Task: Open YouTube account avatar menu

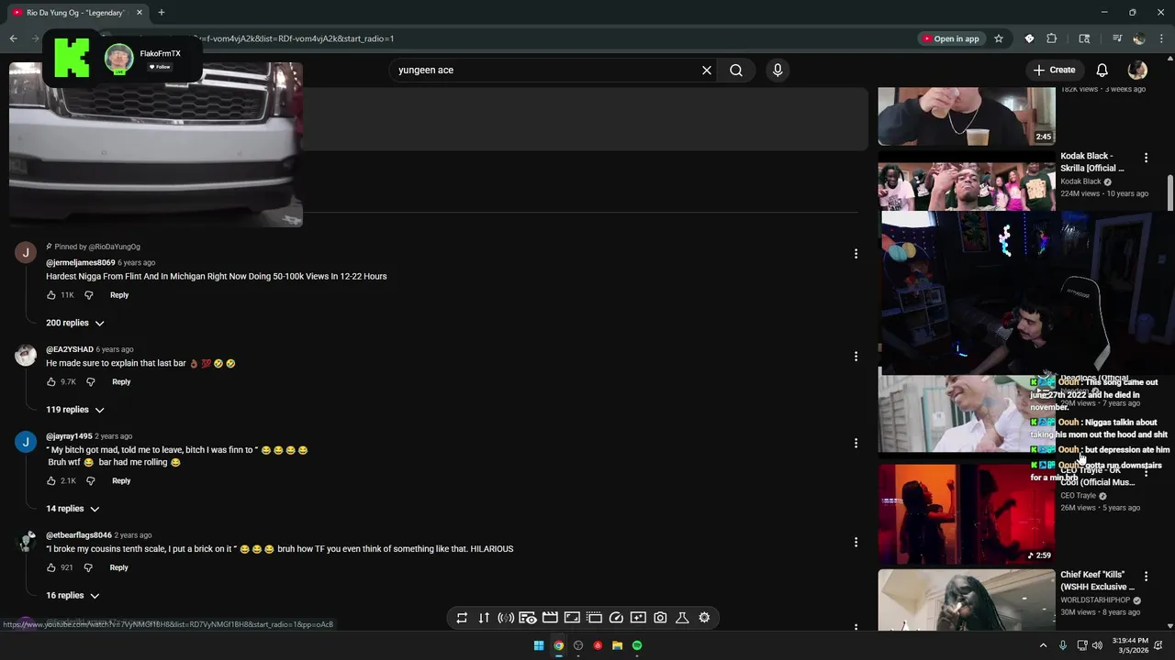Action: click(1137, 70)
